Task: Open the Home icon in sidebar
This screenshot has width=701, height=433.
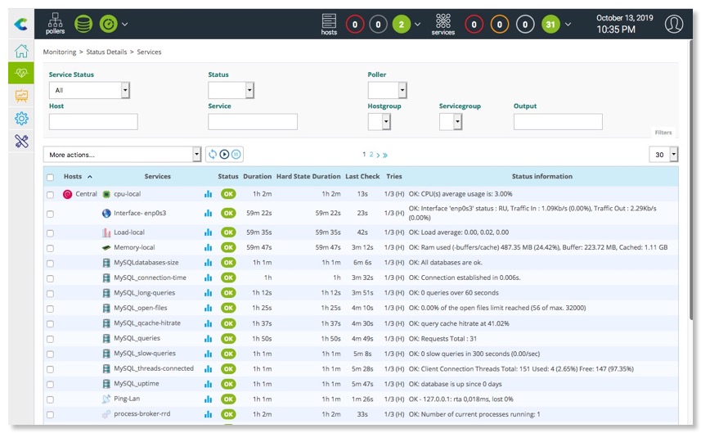Action: click(x=21, y=51)
